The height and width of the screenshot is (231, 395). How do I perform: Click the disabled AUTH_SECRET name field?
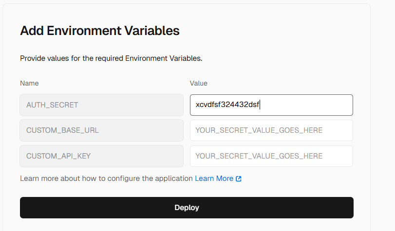point(101,105)
